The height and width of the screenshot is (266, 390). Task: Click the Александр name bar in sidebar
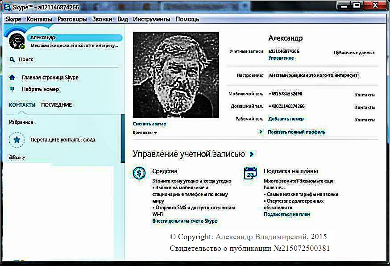[x=75, y=37]
